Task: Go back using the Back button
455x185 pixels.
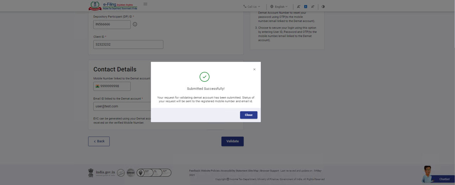Action: click(99, 141)
